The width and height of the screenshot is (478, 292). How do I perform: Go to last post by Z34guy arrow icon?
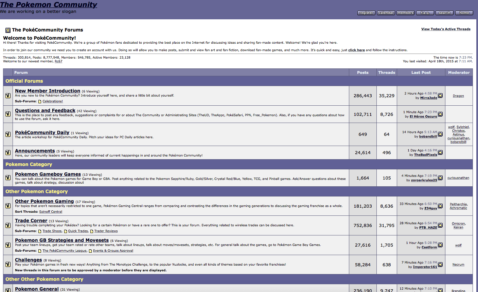440,206
